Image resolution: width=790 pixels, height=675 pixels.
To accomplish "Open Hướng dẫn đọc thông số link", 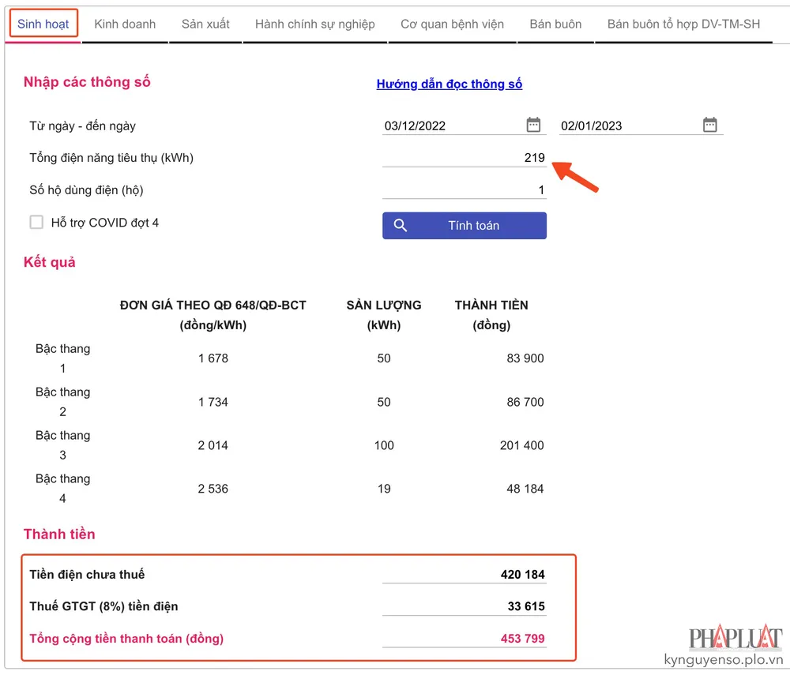I will pyautogui.click(x=449, y=84).
